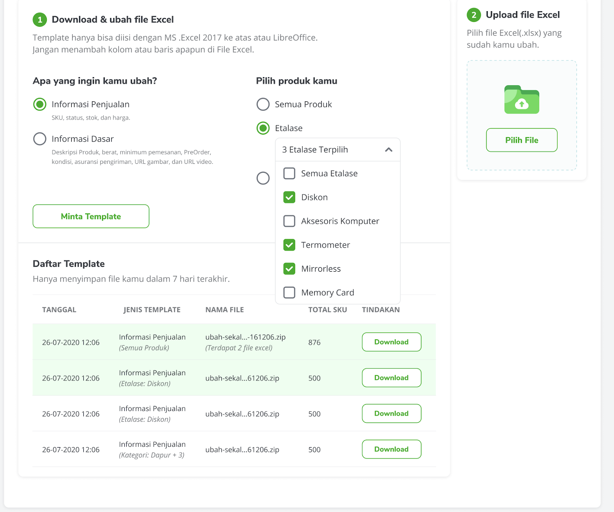Viewport: 614px width, 512px height.
Task: Click the TANGGAL column header
Action: (59, 309)
